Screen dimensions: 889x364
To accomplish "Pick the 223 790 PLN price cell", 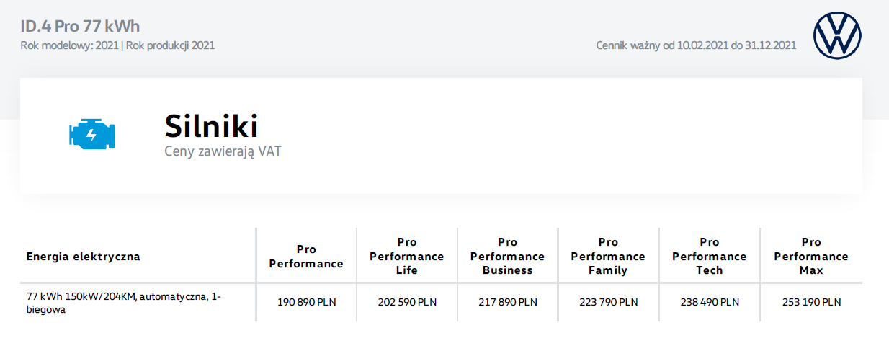I will tap(609, 303).
